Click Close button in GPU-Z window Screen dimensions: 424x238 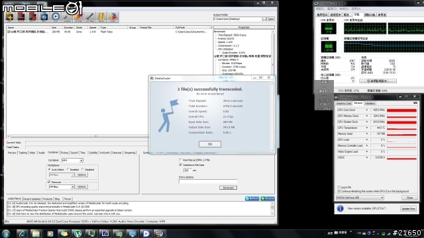pyautogui.click(x=409, y=198)
